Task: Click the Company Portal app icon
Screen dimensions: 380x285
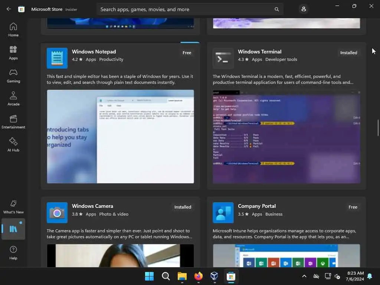Action: click(223, 213)
